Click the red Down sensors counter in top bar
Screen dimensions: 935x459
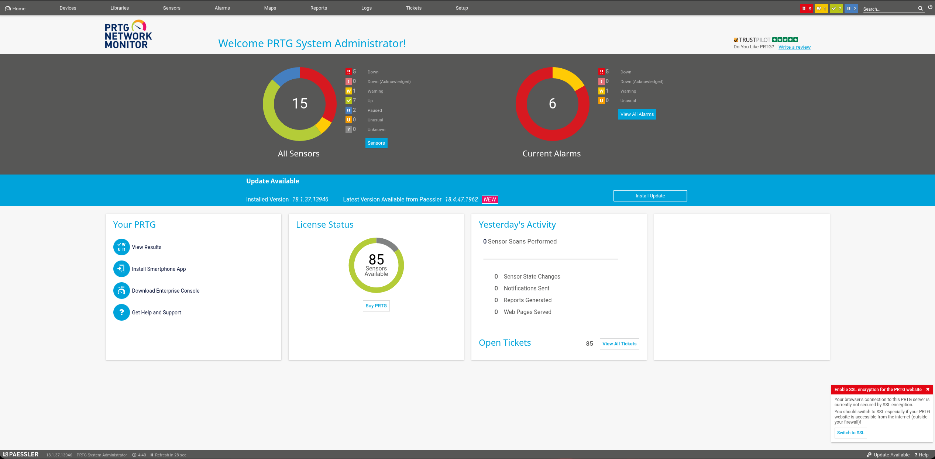[807, 8]
